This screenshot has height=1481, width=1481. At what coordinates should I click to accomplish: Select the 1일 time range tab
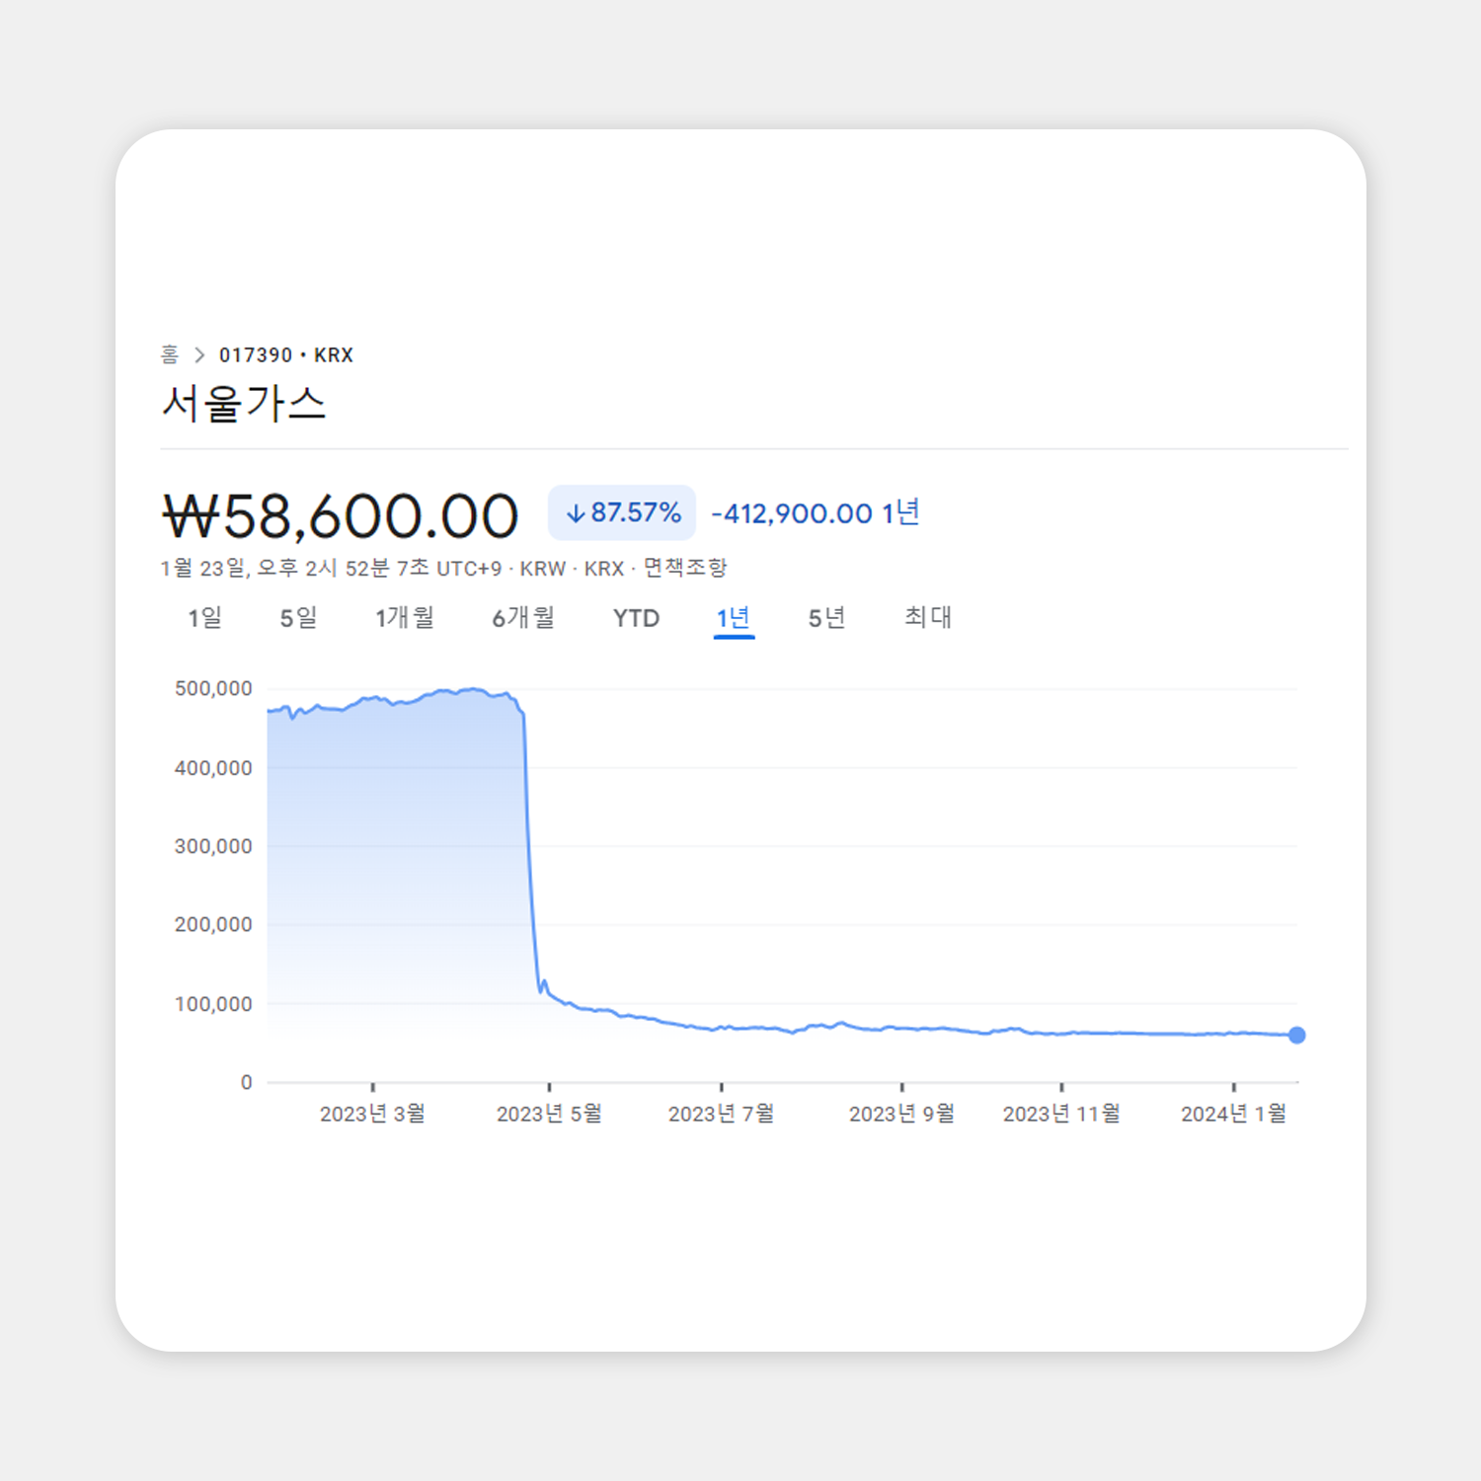[x=205, y=618]
